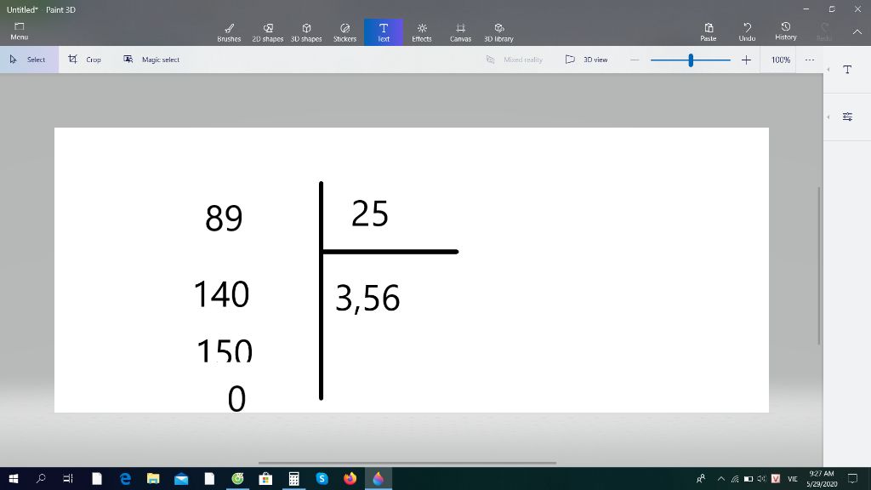
Task: Open the 2D shapes tab
Action: click(x=268, y=32)
